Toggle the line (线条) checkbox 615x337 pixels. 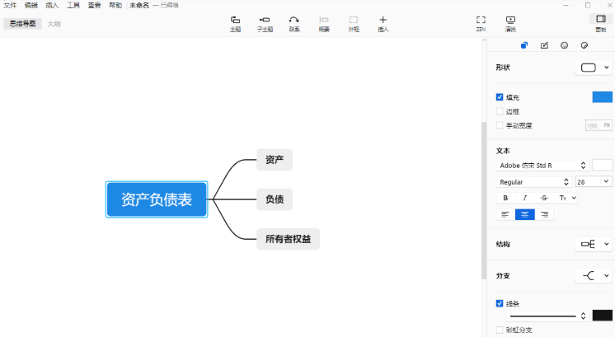(x=500, y=303)
